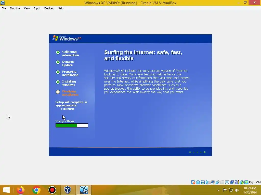Click the Preparing installation step bullet
Image resolution: width=261 pixels, height=195 pixels.
pos(58,72)
